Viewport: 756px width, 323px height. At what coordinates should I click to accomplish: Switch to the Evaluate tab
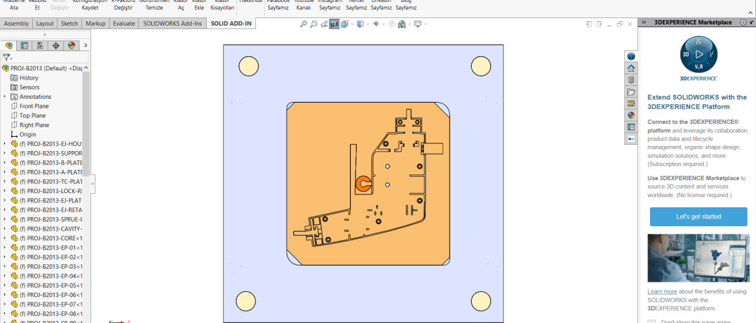click(x=123, y=23)
